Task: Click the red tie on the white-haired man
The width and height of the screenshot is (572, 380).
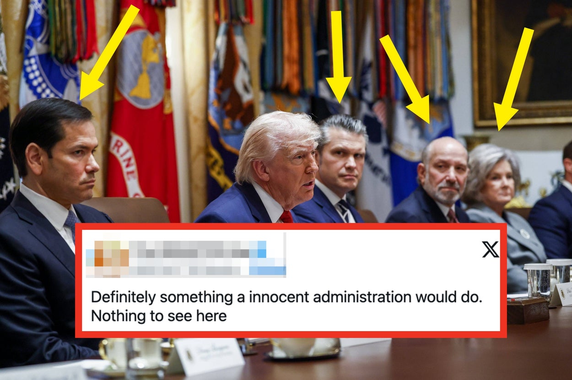Action: tap(287, 217)
